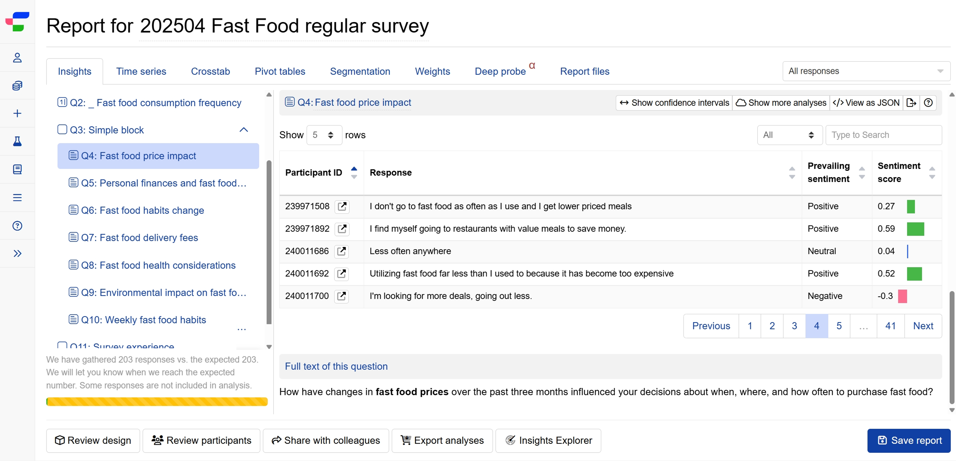The height and width of the screenshot is (461, 956).
Task: Toggle the Q11 Survey experience checkbox
Action: point(62,346)
